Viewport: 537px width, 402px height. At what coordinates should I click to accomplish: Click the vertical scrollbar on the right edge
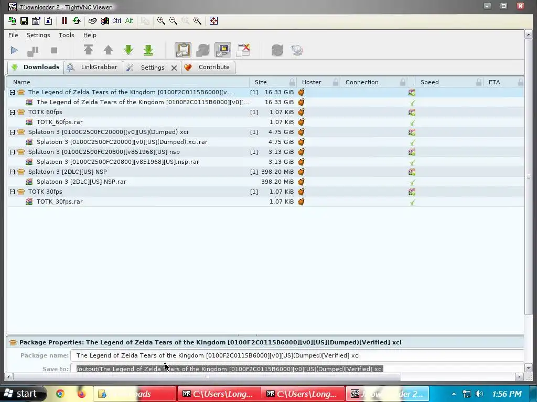point(528,177)
